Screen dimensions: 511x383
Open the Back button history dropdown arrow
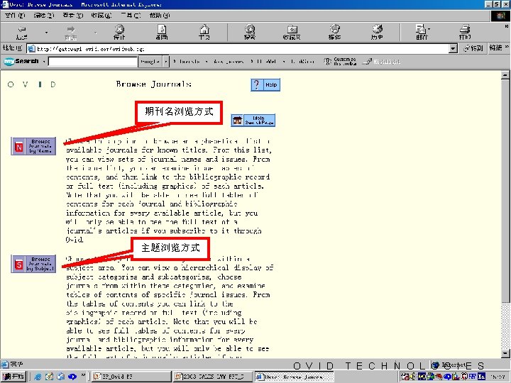[46, 33]
